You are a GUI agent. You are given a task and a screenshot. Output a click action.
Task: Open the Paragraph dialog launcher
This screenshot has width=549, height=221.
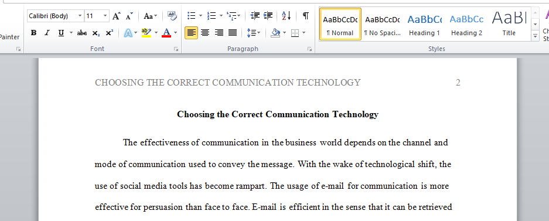pos(309,49)
